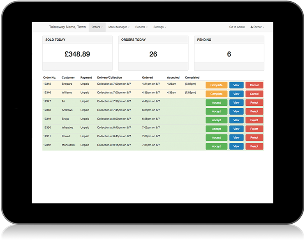The height and width of the screenshot is (243, 305).
Task: Select the order row for Wheatley
Action: (123, 129)
